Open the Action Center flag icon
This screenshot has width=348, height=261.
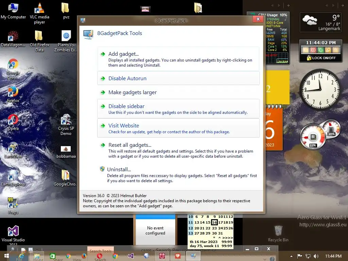point(300,256)
